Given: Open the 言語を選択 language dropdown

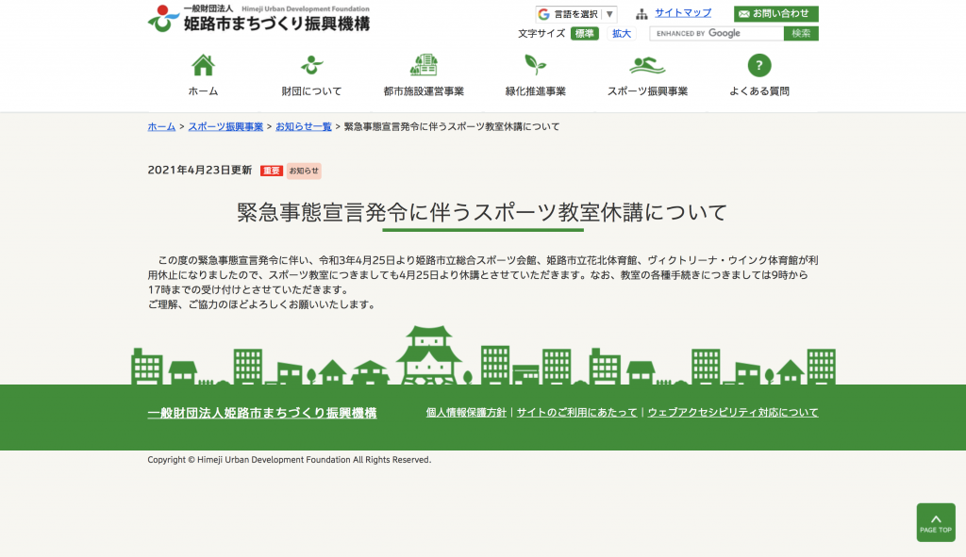Looking at the screenshot, I should (x=576, y=14).
